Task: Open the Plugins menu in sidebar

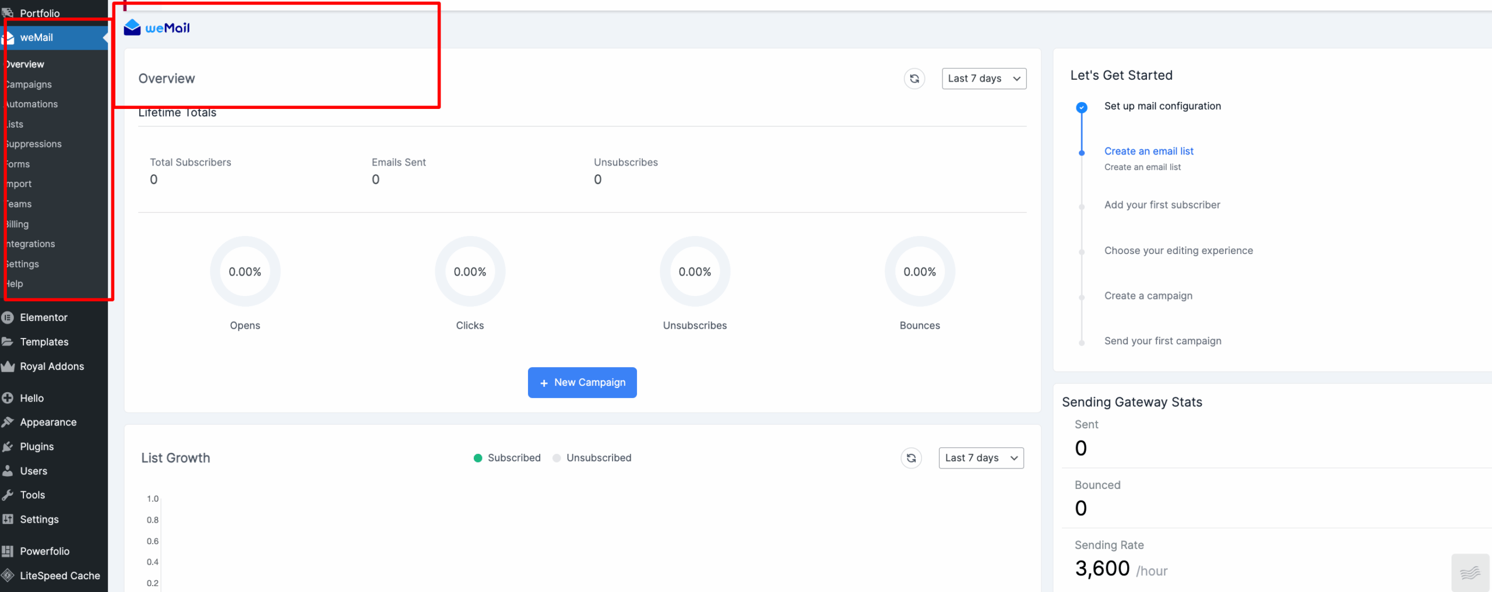Action: (x=37, y=447)
